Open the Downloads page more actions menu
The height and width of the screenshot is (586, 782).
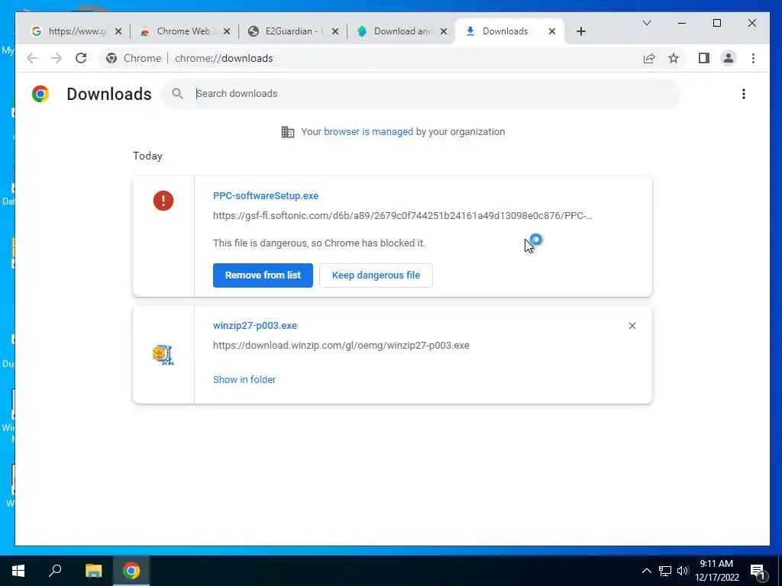point(743,94)
